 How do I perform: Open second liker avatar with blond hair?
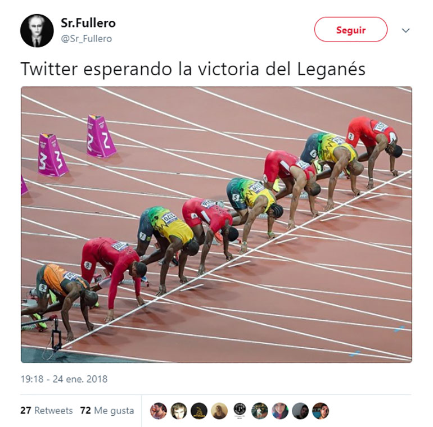[x=179, y=411]
